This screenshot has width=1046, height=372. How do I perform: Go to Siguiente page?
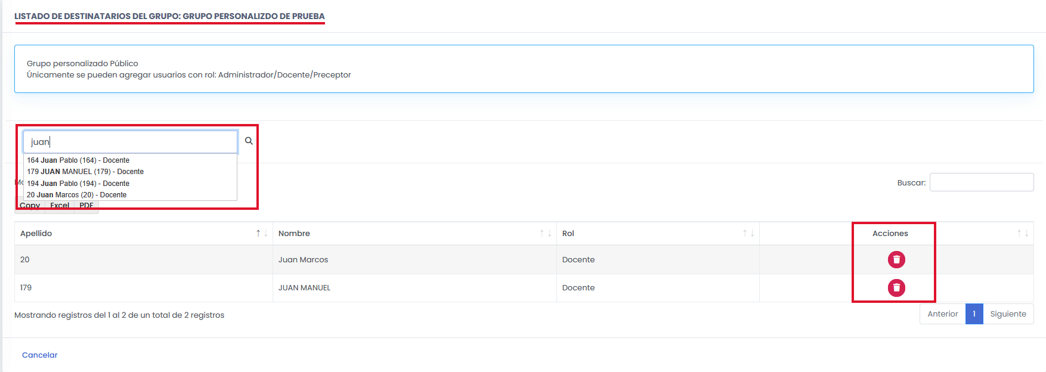click(x=1008, y=314)
